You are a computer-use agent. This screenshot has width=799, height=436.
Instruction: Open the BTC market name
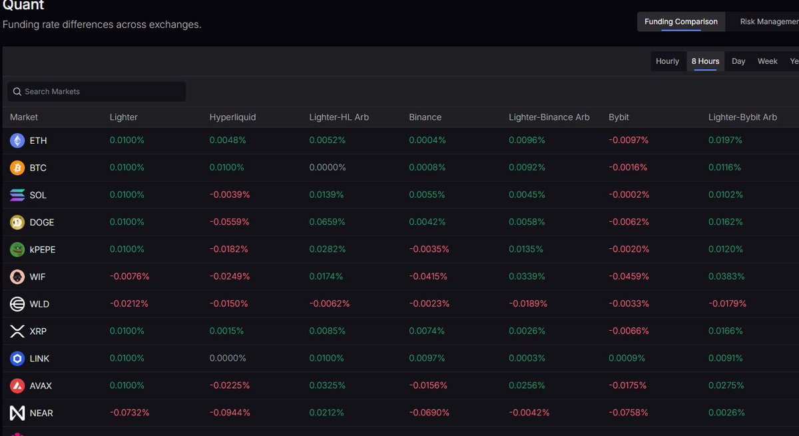click(39, 168)
